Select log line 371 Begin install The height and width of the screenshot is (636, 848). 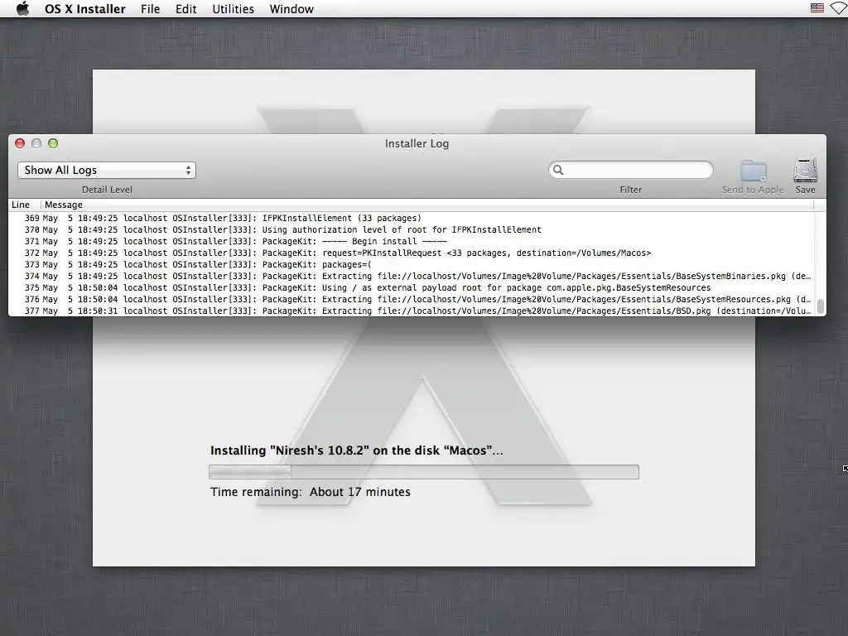412,241
